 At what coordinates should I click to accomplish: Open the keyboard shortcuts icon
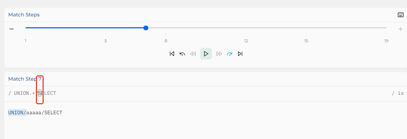coord(401,15)
